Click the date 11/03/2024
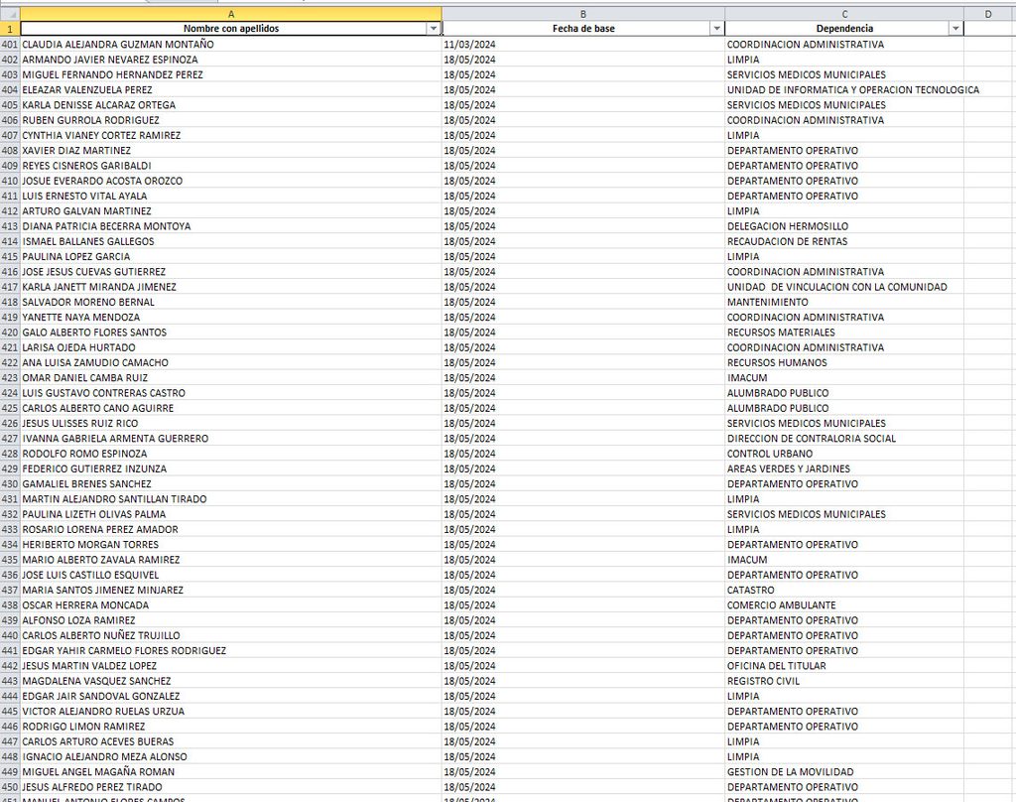 point(583,44)
